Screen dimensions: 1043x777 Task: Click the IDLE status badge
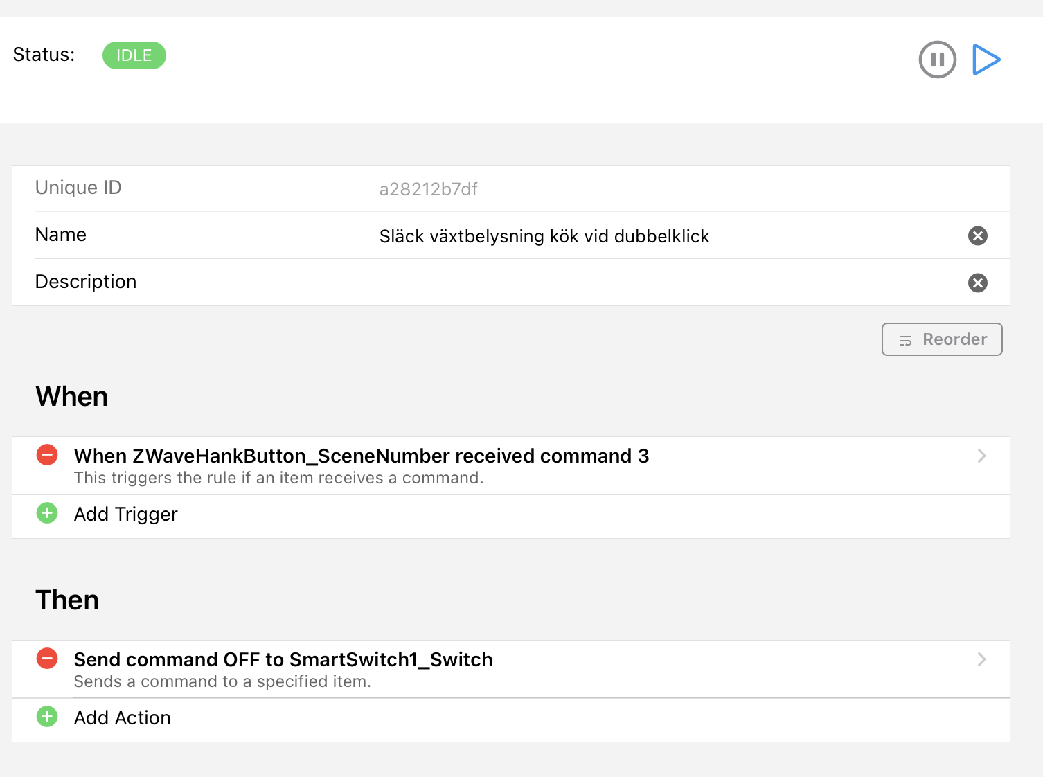pos(134,55)
